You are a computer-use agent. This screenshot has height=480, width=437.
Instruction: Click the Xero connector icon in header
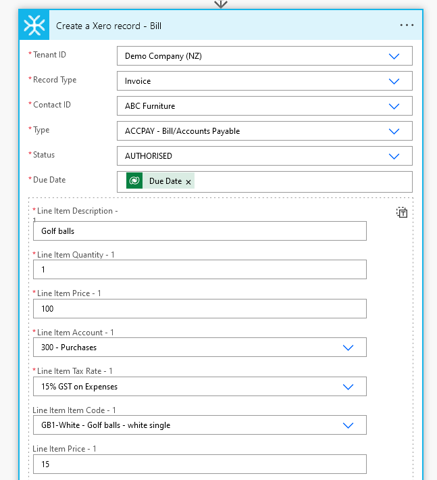(34, 25)
